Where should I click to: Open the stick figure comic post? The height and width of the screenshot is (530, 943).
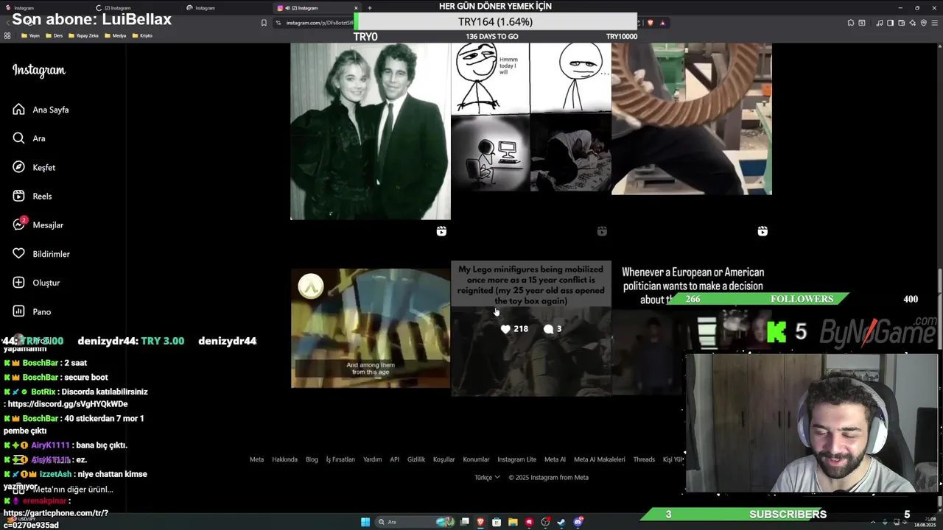[531, 118]
